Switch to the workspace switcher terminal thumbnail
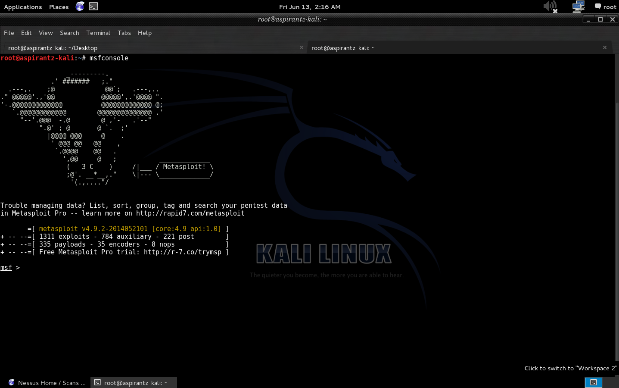Screen dimensions: 619x388 594,382
